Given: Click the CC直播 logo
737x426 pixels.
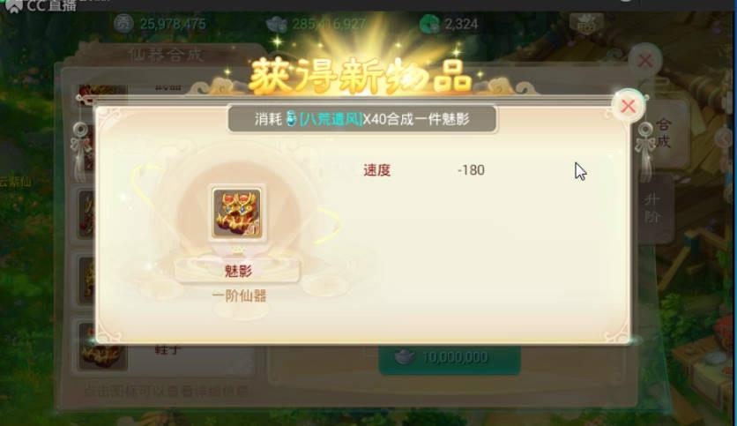Looking at the screenshot, I should (x=41, y=5).
